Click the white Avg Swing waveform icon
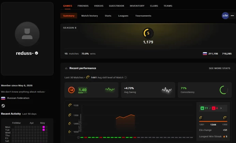This screenshot has height=143, width=236. (x=167, y=90)
